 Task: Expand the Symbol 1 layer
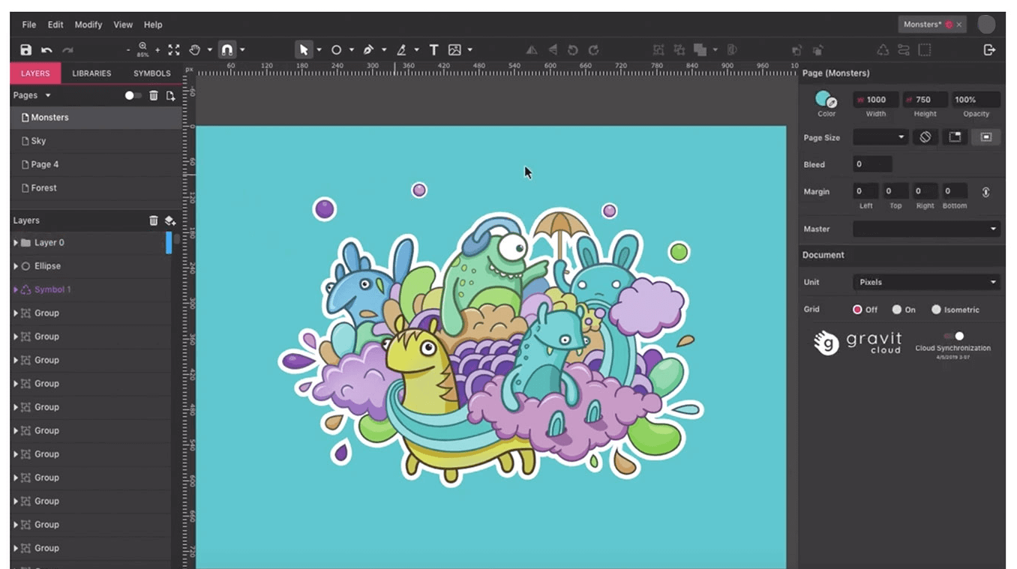point(15,289)
